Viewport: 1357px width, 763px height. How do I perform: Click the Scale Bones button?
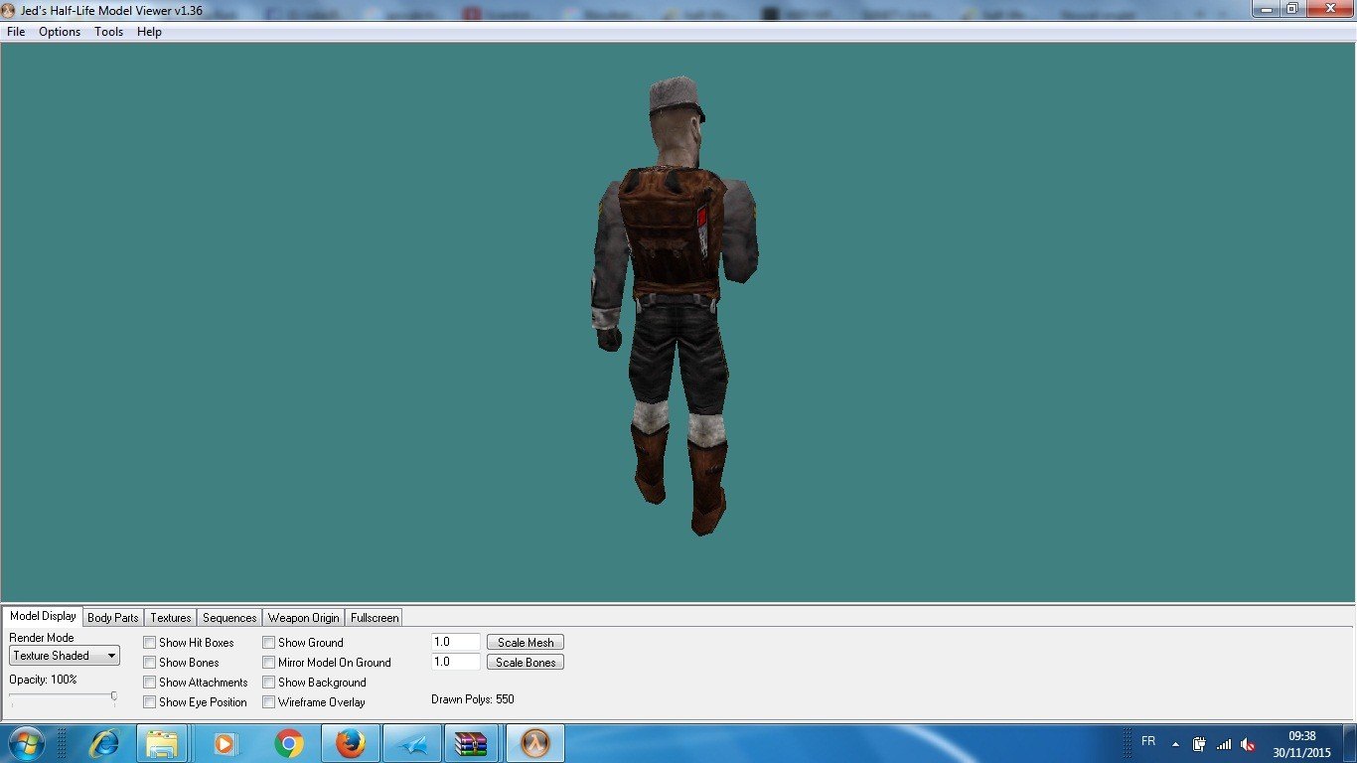526,663
